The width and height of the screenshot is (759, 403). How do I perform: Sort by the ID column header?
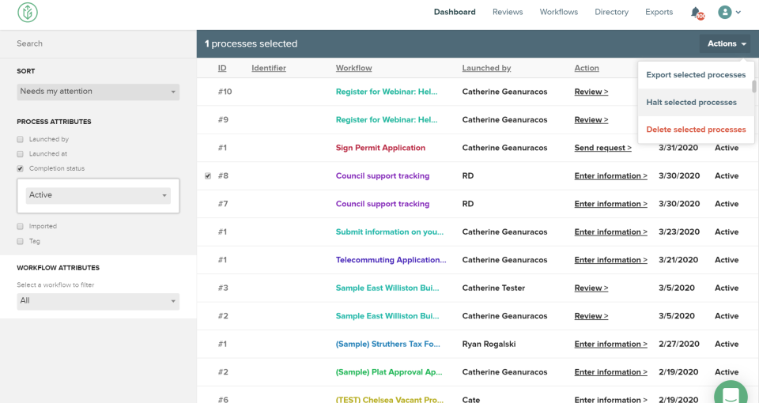click(222, 68)
